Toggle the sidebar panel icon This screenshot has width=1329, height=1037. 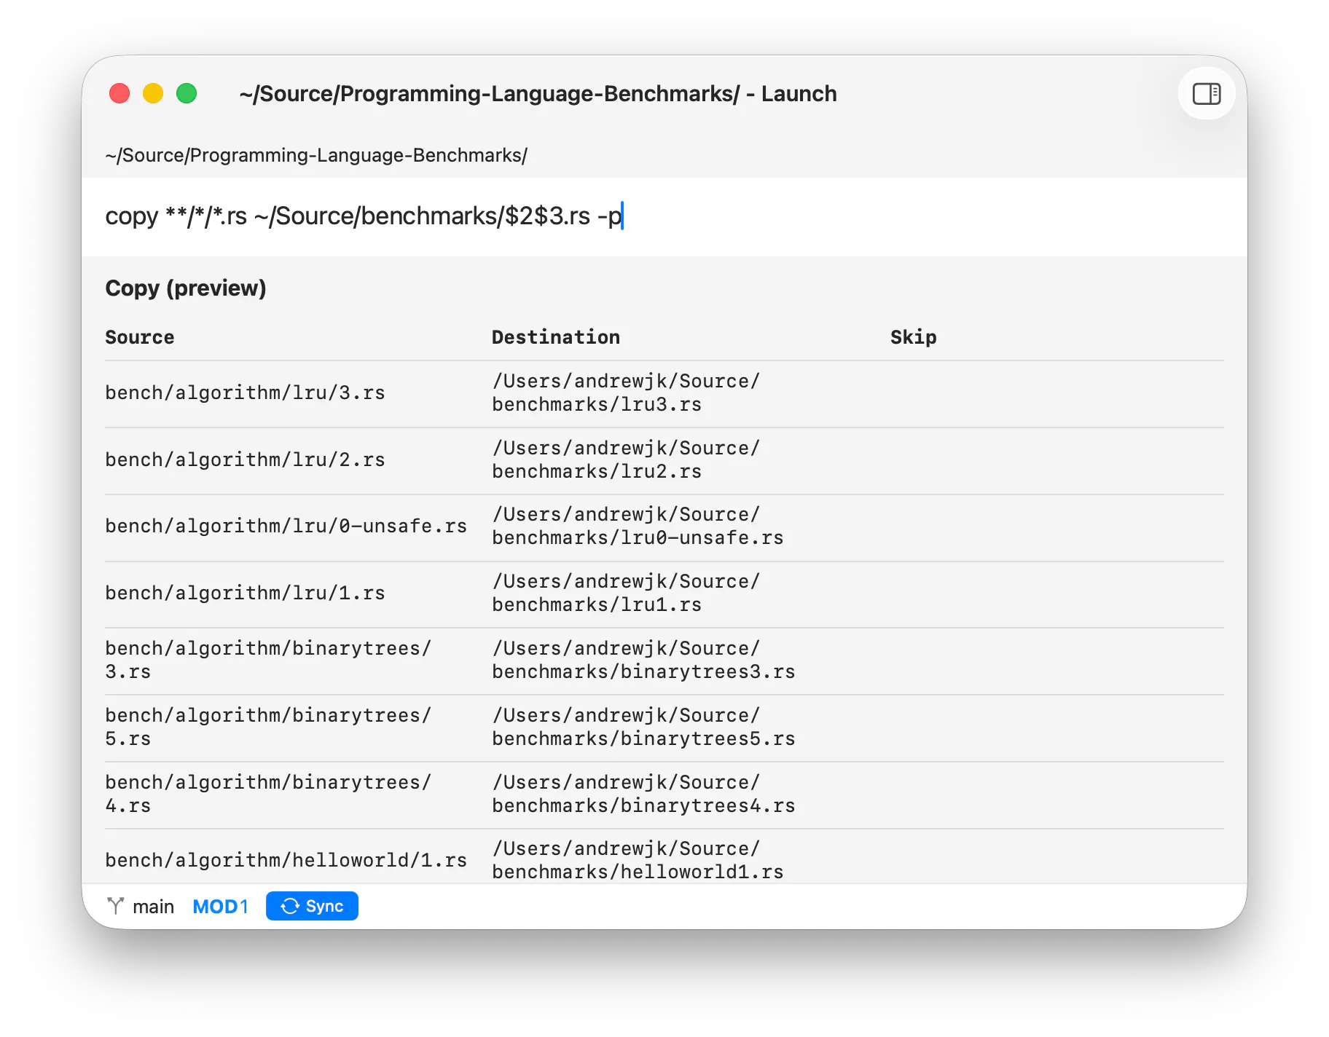(1206, 94)
